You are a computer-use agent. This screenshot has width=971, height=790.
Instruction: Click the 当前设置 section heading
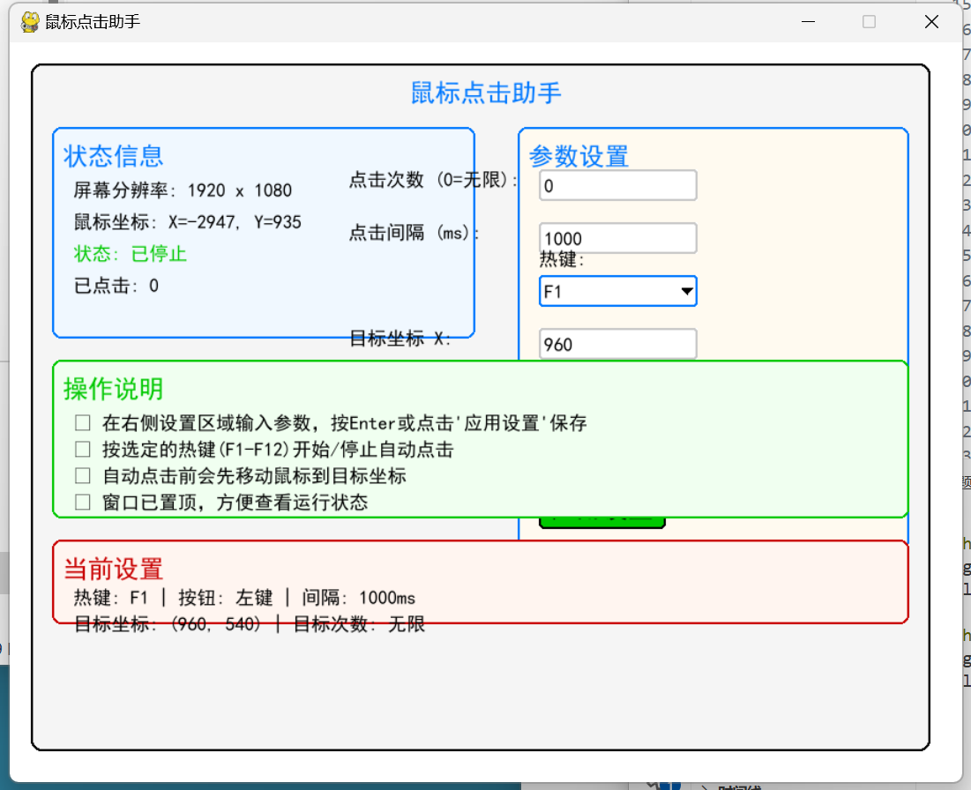click(x=113, y=569)
